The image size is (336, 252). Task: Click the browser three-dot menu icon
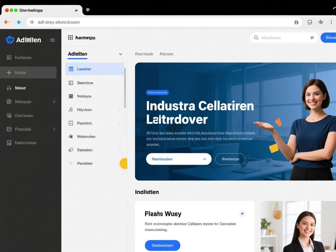pyautogui.click(x=331, y=22)
